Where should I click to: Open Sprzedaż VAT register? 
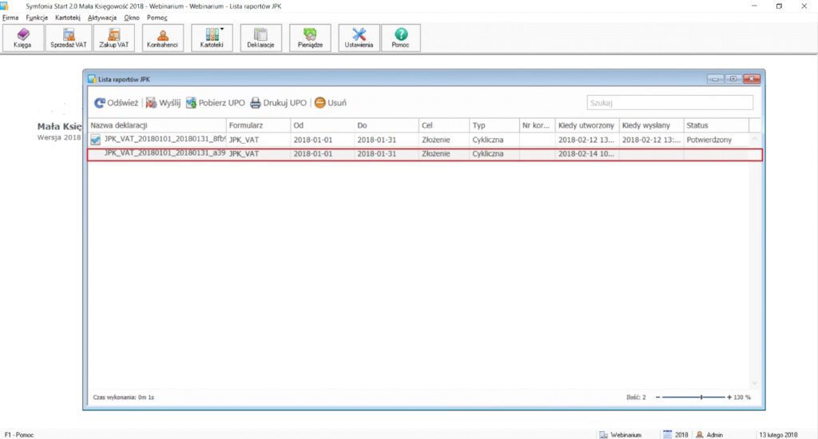click(68, 38)
